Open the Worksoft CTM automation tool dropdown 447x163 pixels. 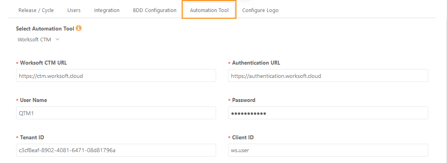pos(39,40)
